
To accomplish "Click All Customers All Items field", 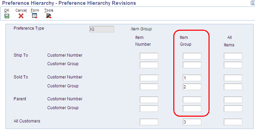I will click(233, 122).
